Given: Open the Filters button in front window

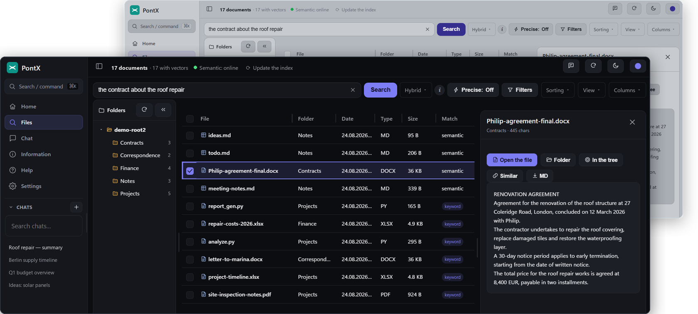Looking at the screenshot, I should tap(520, 90).
